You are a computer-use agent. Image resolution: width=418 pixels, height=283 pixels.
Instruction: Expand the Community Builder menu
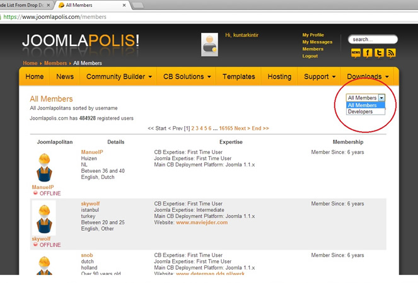click(119, 77)
